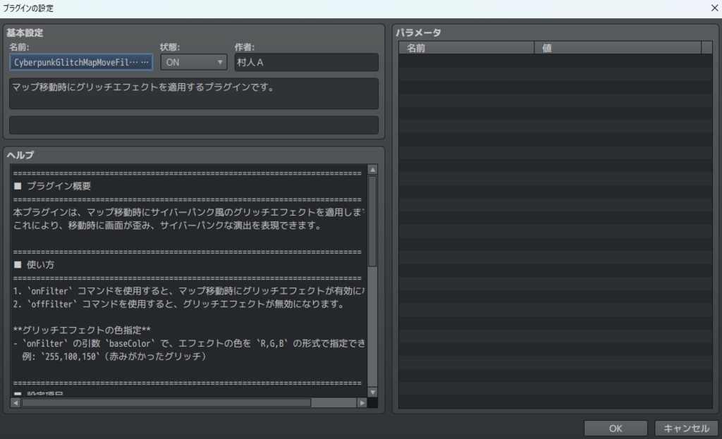Click the narrow column header right of 値
This screenshot has width=722, height=439.
(x=707, y=47)
